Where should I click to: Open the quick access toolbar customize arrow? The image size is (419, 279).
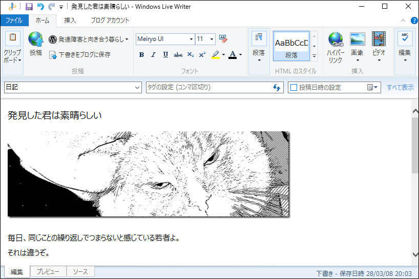[61, 7]
